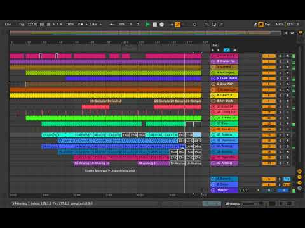
Task: Click status bar clip info text
Action: [52, 203]
